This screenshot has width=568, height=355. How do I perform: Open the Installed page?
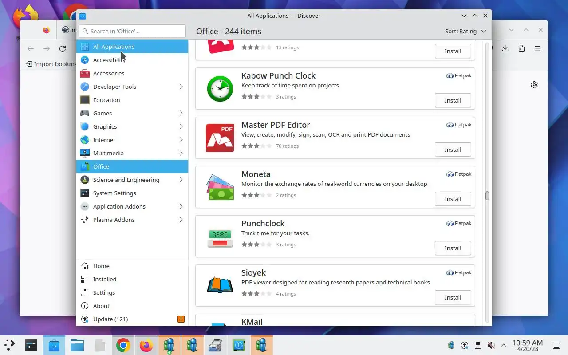point(132,279)
